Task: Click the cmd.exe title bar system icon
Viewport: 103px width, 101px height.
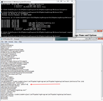Action: tap(2, 2)
